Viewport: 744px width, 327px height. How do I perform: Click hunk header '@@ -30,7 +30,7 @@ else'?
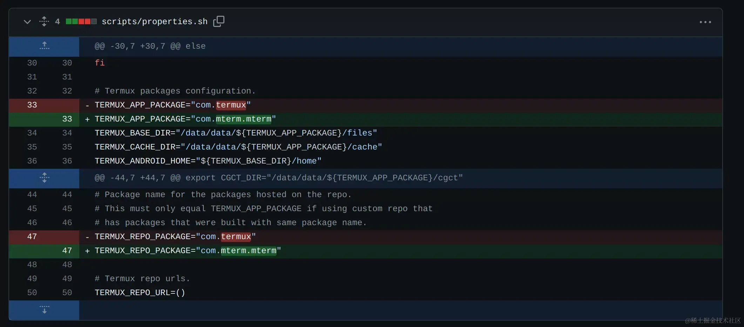coord(150,46)
